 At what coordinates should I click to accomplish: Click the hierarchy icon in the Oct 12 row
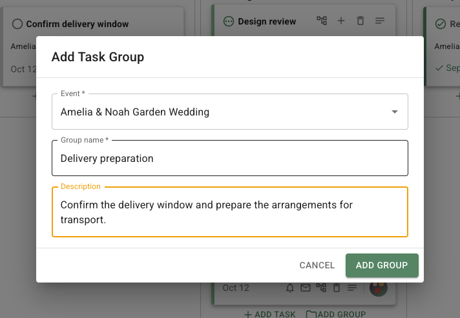pyautogui.click(x=321, y=288)
